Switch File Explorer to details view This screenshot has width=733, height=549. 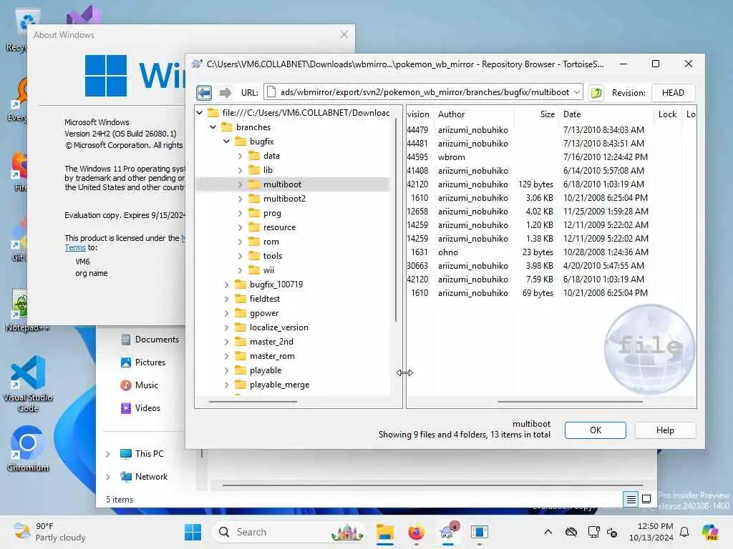pos(631,500)
